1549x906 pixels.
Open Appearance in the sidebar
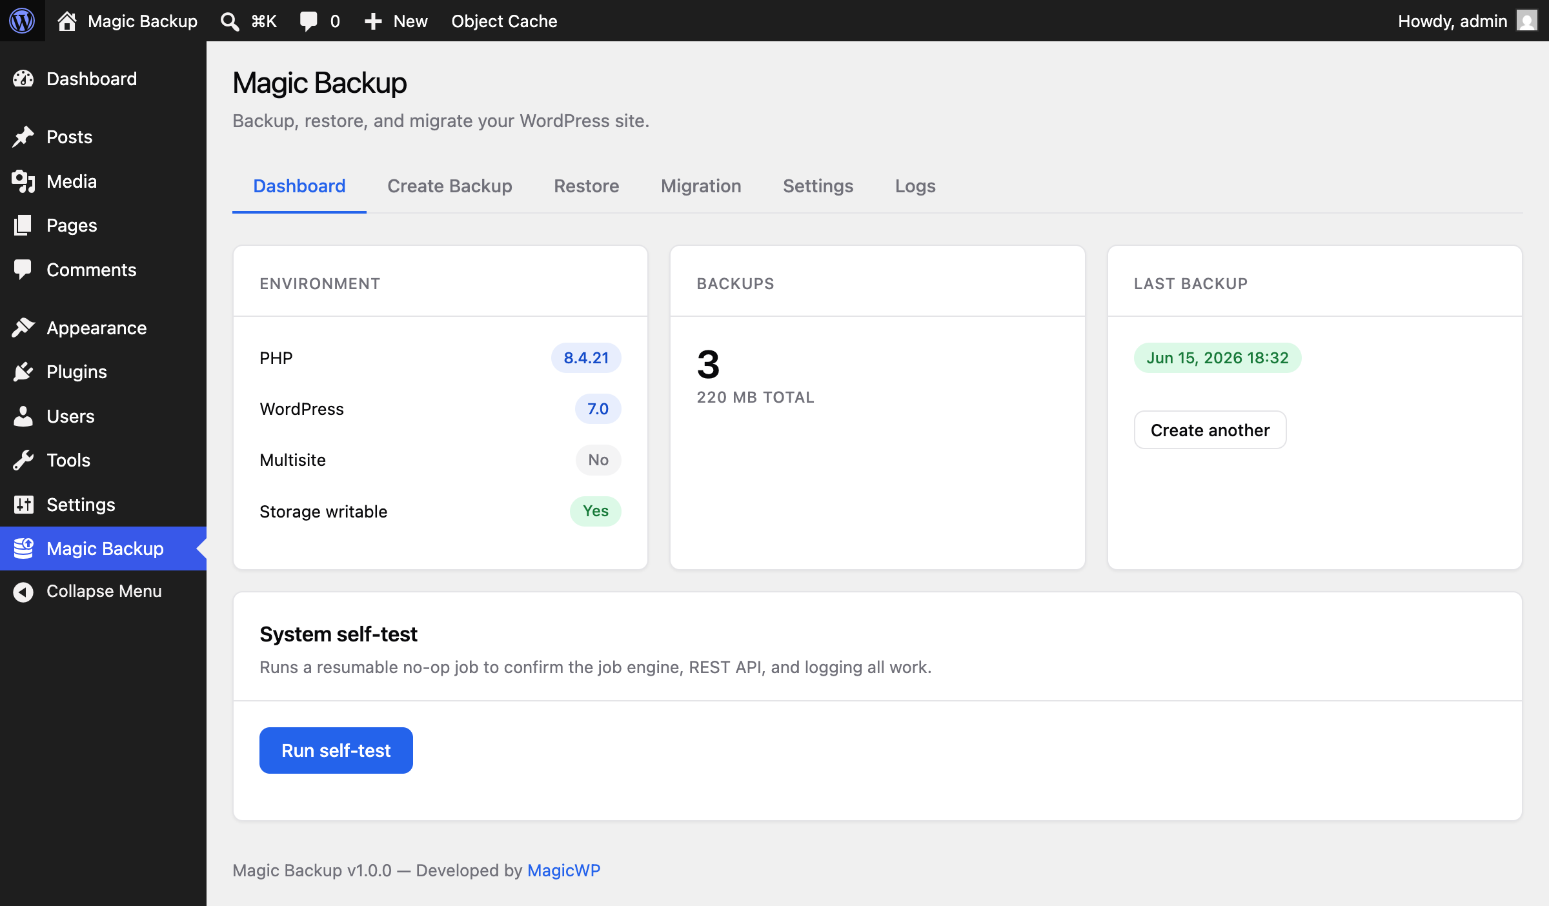tap(97, 328)
